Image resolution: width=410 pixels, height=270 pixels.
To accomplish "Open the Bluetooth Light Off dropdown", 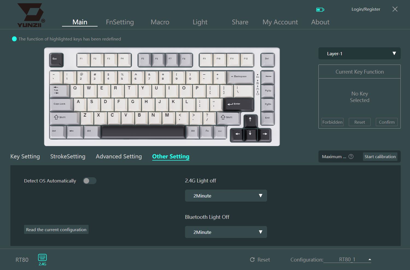I will pyautogui.click(x=226, y=232).
